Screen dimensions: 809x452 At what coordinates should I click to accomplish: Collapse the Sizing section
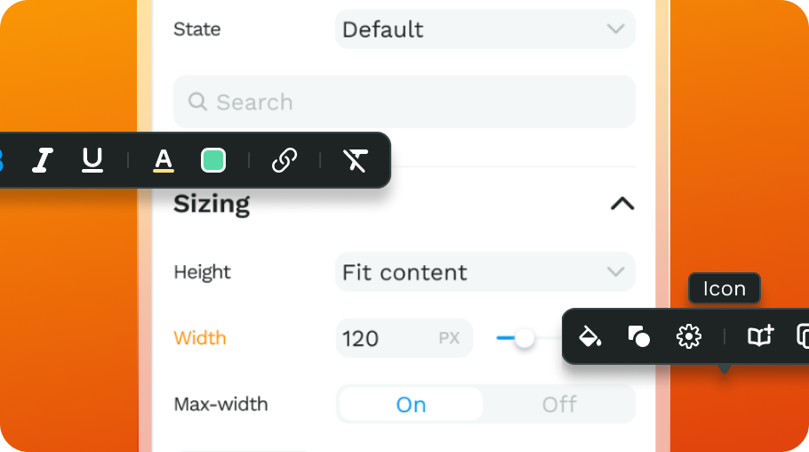pyautogui.click(x=622, y=204)
